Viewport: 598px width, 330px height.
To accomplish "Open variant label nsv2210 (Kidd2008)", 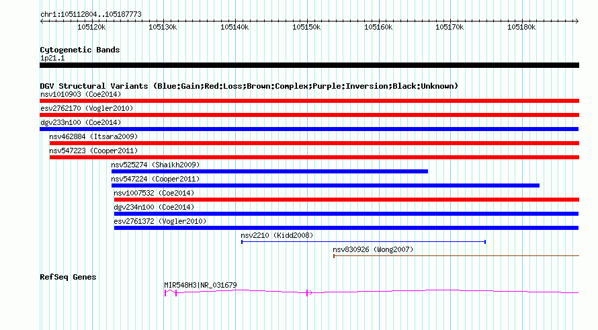I will click(277, 235).
